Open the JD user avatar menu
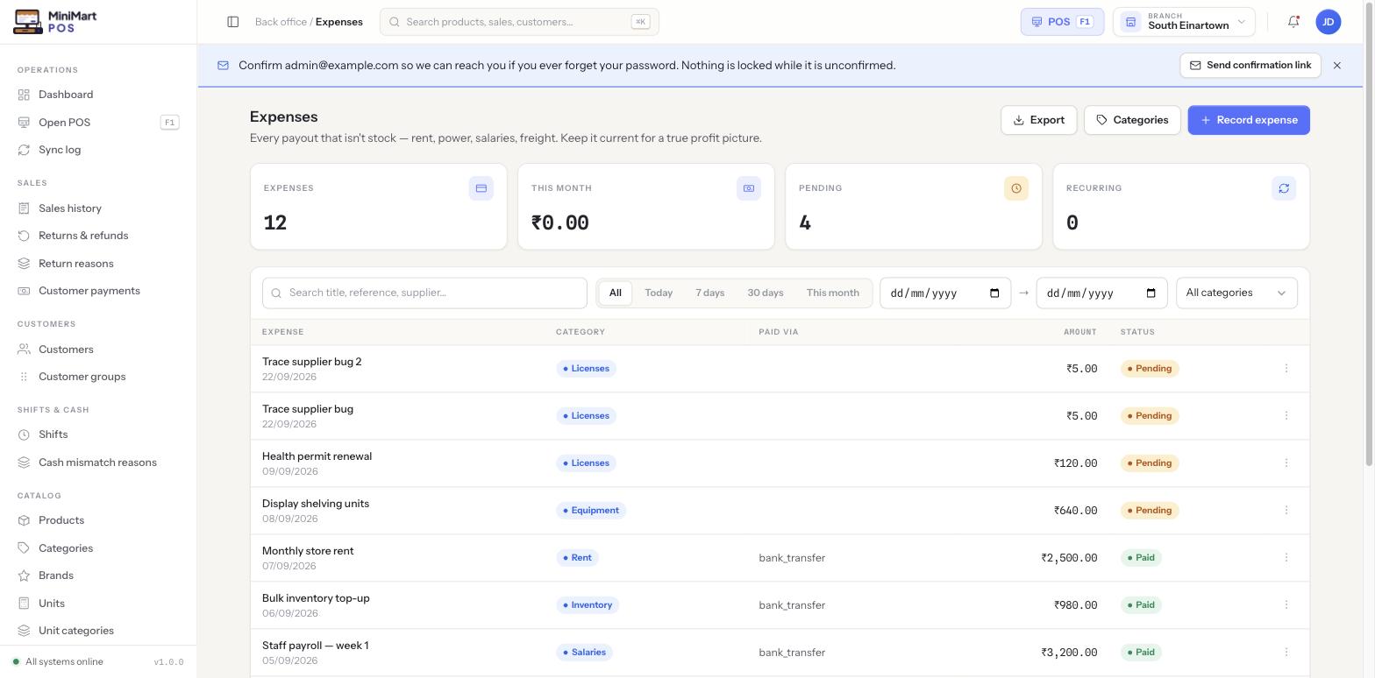1375x678 pixels. tap(1329, 22)
